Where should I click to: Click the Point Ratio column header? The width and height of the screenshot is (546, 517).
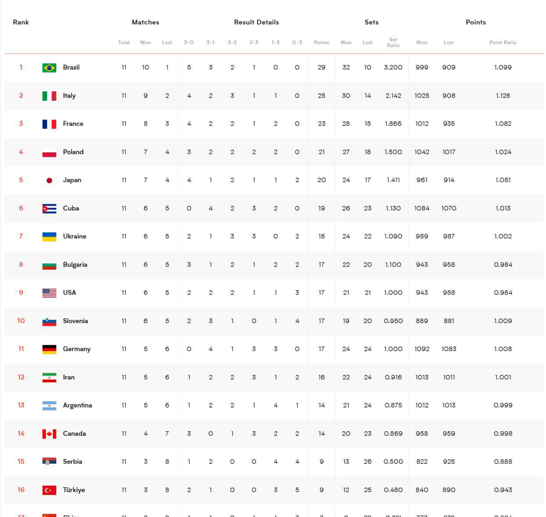click(x=502, y=43)
